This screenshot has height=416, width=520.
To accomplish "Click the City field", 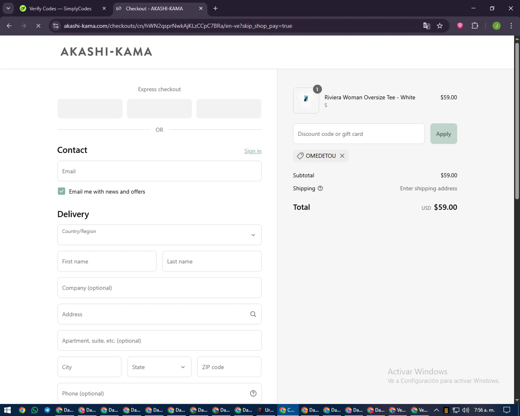I will [x=89, y=367].
